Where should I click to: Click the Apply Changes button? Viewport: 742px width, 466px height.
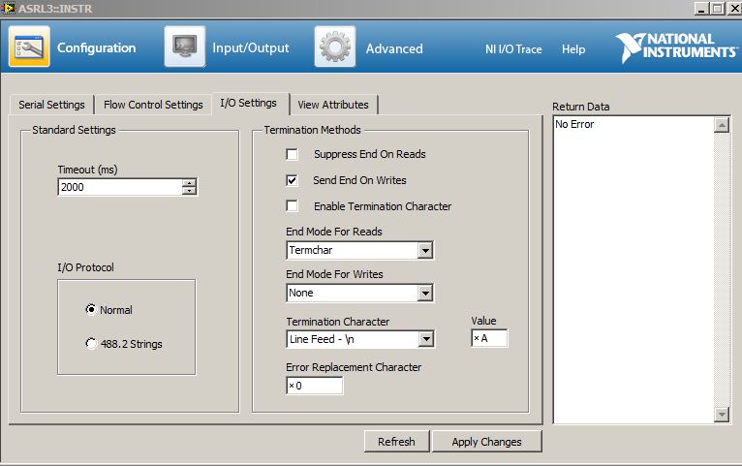486,442
